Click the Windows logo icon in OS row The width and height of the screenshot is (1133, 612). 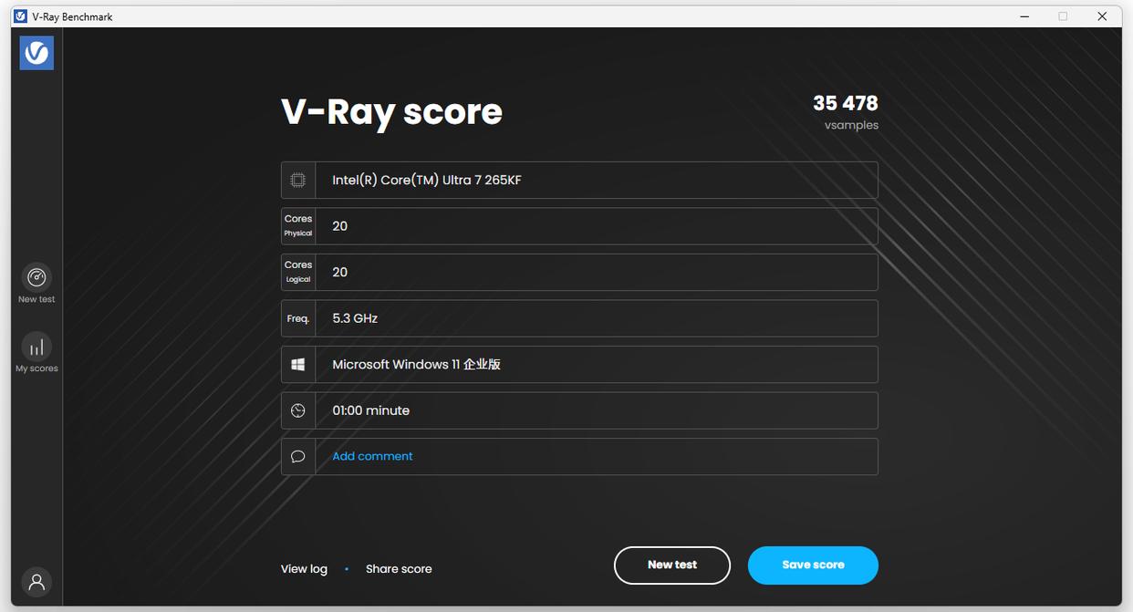(x=298, y=364)
